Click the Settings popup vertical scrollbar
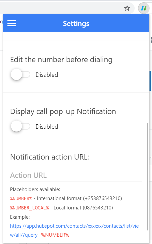The height and width of the screenshot is (244, 152). [147, 177]
